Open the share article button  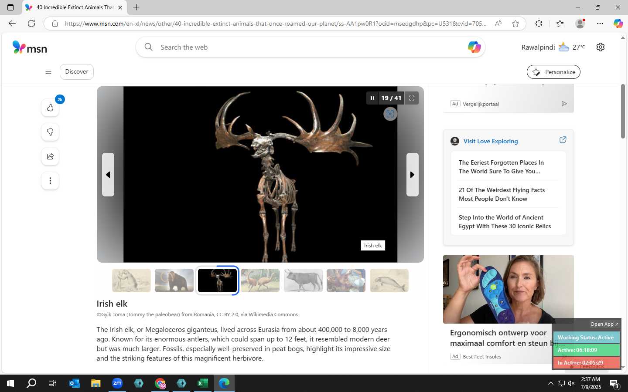pos(50,156)
